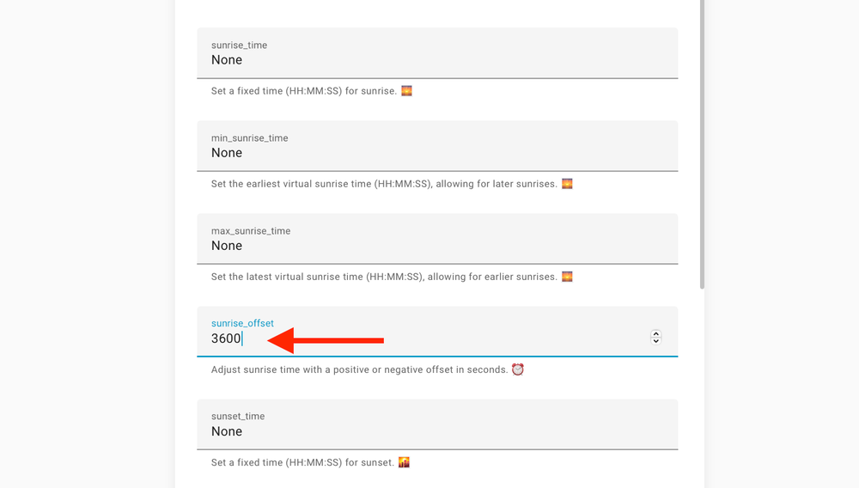Click the sunset_time input field
This screenshot has height=488, width=859.
click(x=437, y=424)
